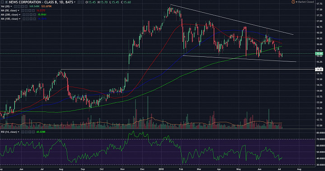Click the 2018 label on time axis

coord(161,169)
